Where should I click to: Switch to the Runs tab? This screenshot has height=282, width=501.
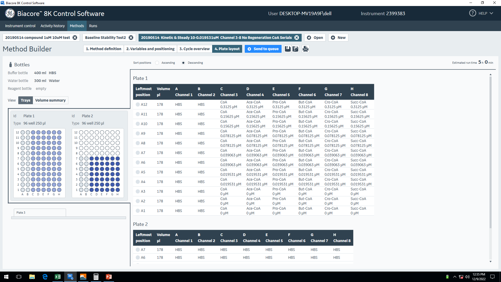click(x=93, y=26)
